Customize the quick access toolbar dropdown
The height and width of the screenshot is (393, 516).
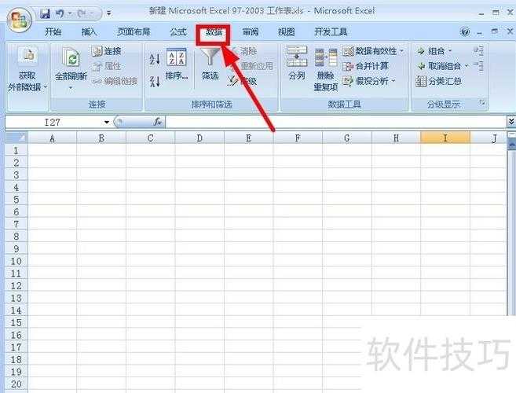point(108,13)
